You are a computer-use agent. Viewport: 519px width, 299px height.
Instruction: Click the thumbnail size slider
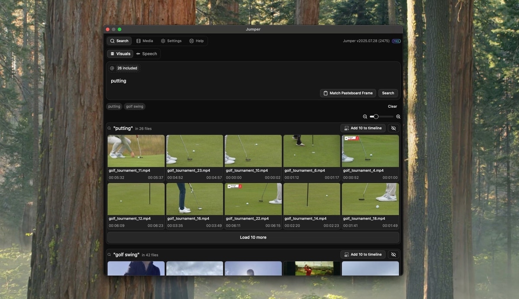point(381,116)
